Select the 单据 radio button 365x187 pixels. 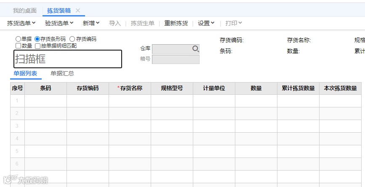[18, 39]
